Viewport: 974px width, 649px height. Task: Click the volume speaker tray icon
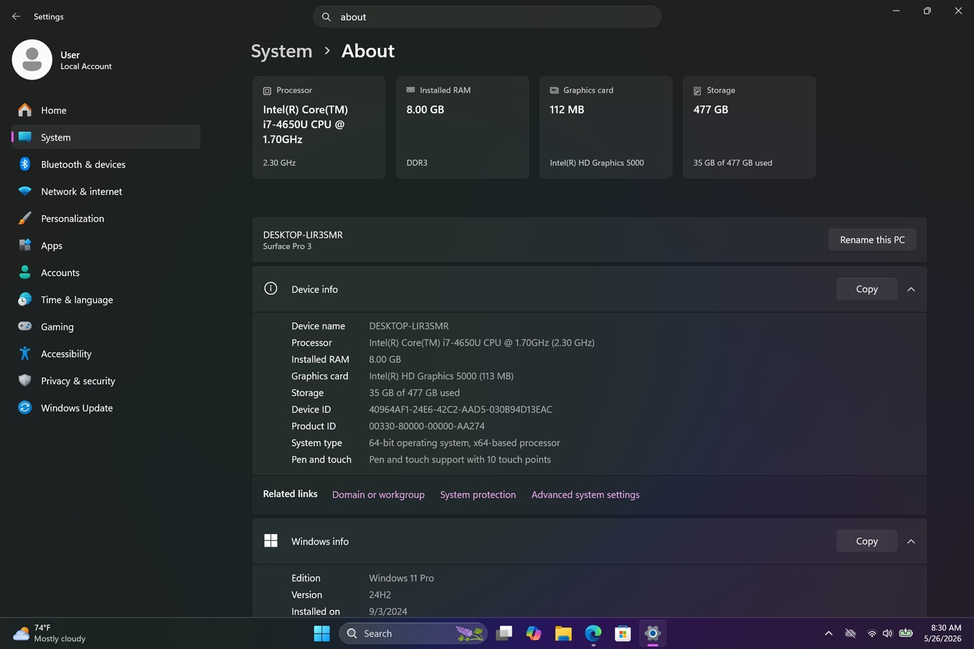click(x=888, y=634)
